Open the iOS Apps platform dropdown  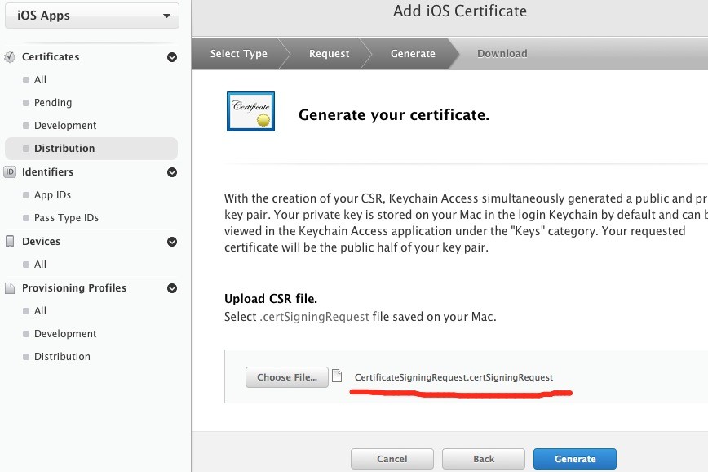[91, 16]
